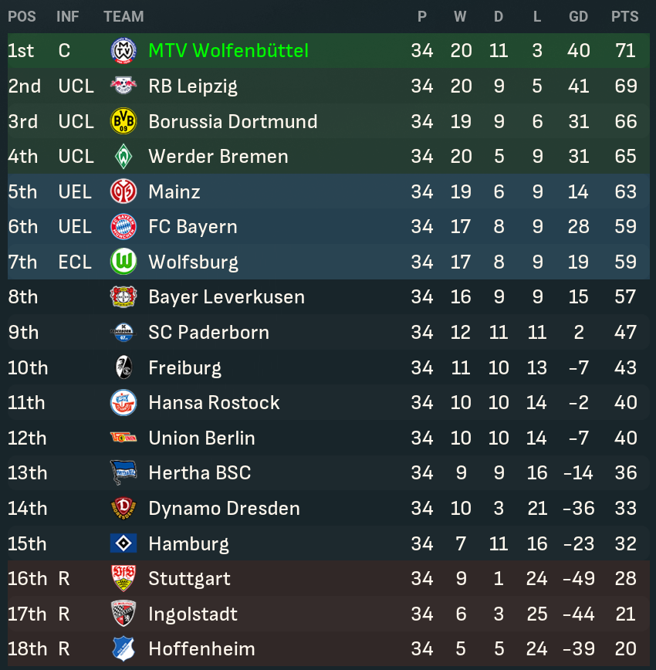The height and width of the screenshot is (670, 656).
Task: Click the Hertha BSC flag crest
Action: coord(123,472)
